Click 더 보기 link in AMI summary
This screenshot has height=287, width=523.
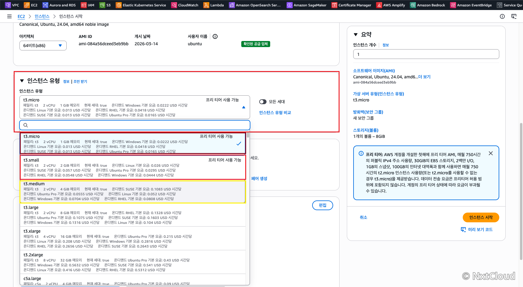pyautogui.click(x=424, y=77)
